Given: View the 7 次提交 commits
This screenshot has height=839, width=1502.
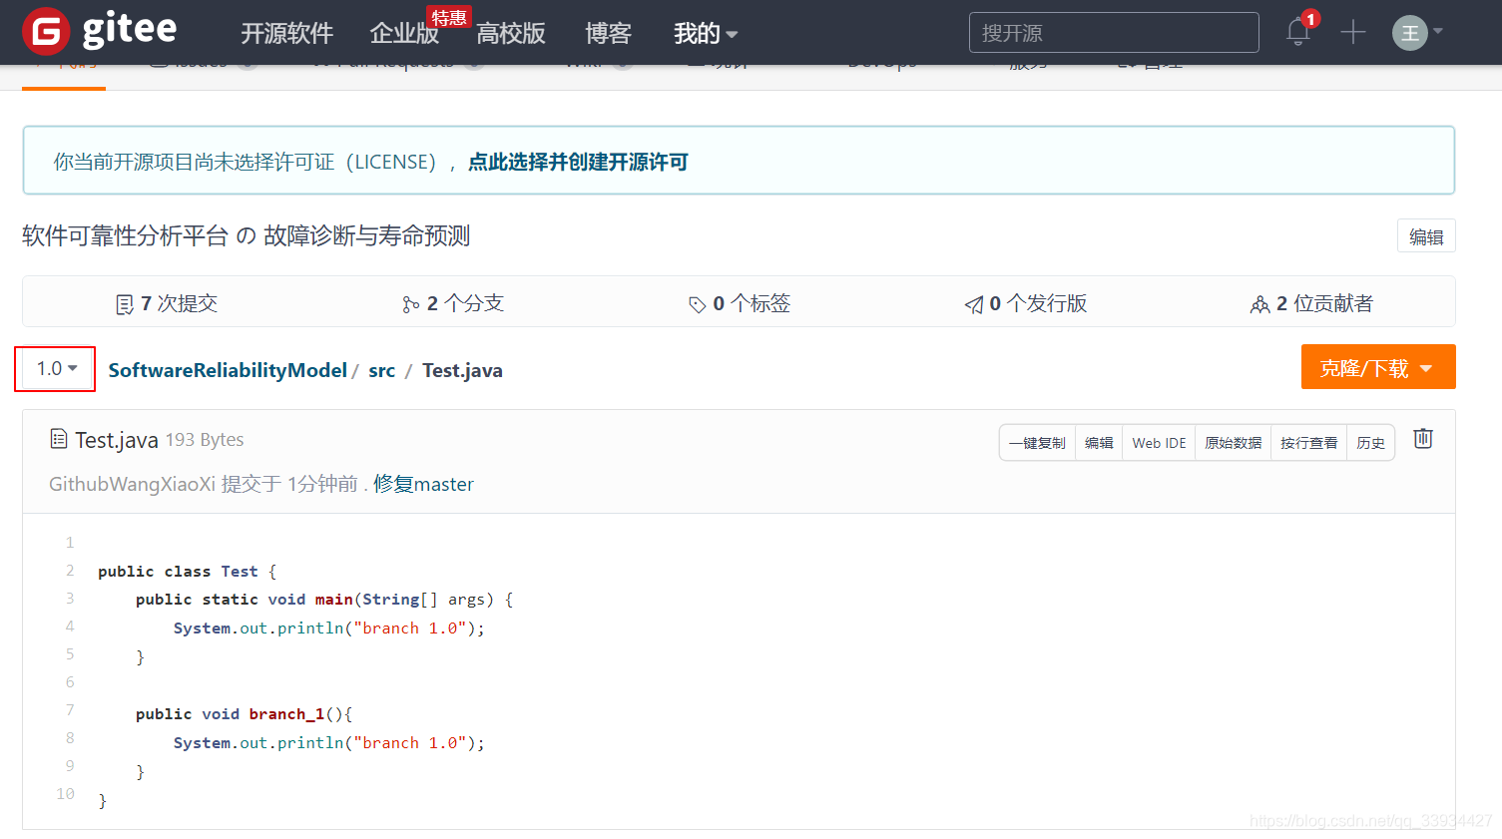Looking at the screenshot, I should pos(167,303).
